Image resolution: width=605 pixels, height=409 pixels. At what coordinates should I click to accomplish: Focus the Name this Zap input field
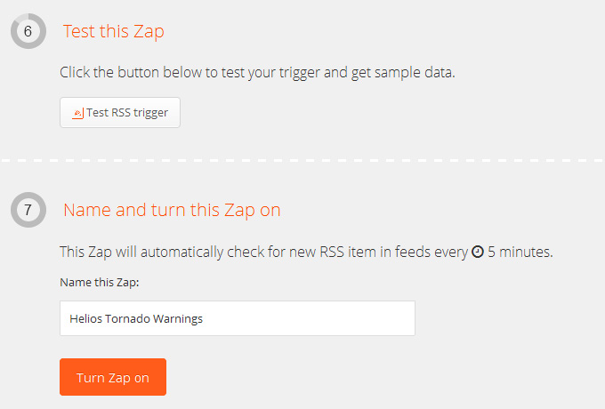[x=238, y=318]
